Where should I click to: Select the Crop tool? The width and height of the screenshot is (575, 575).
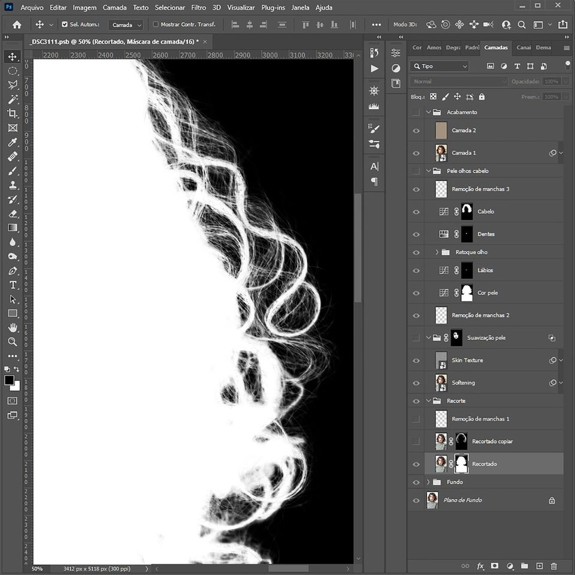coord(13,113)
